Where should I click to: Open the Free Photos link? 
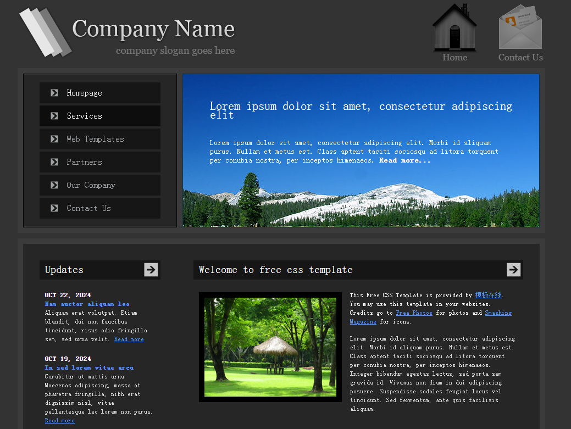pyautogui.click(x=414, y=313)
